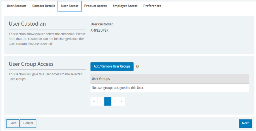Click the User Groups column header
256x131 pixels.
[169, 79]
